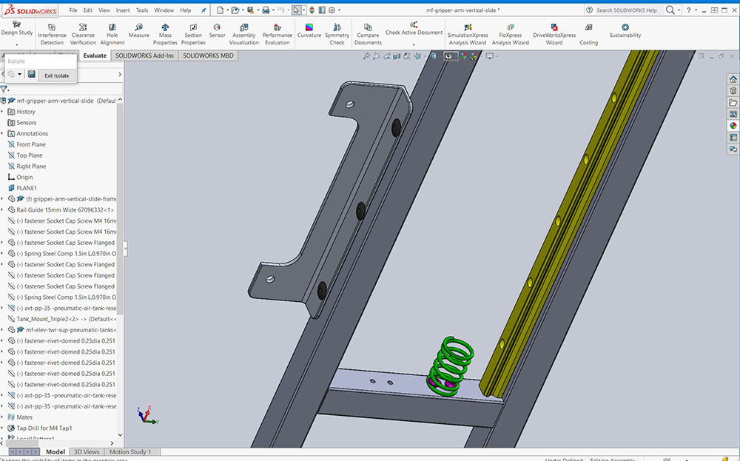The width and height of the screenshot is (740, 461).
Task: Expand the Annotations tree node
Action: 3,134
